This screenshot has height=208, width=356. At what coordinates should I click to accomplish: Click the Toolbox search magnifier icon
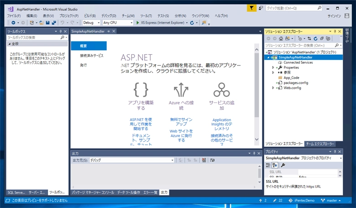click(x=62, y=37)
